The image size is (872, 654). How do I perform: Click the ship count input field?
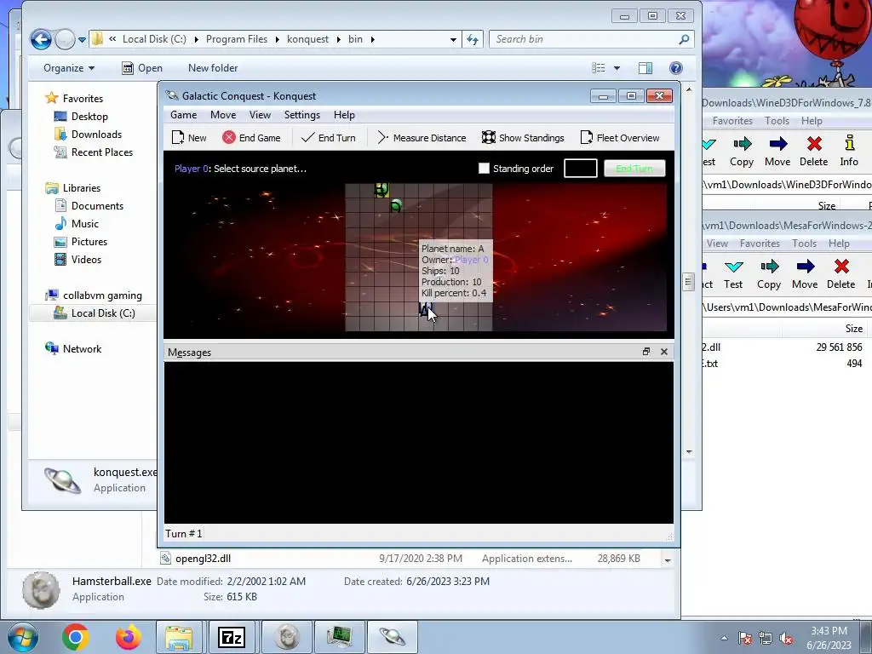click(x=581, y=169)
